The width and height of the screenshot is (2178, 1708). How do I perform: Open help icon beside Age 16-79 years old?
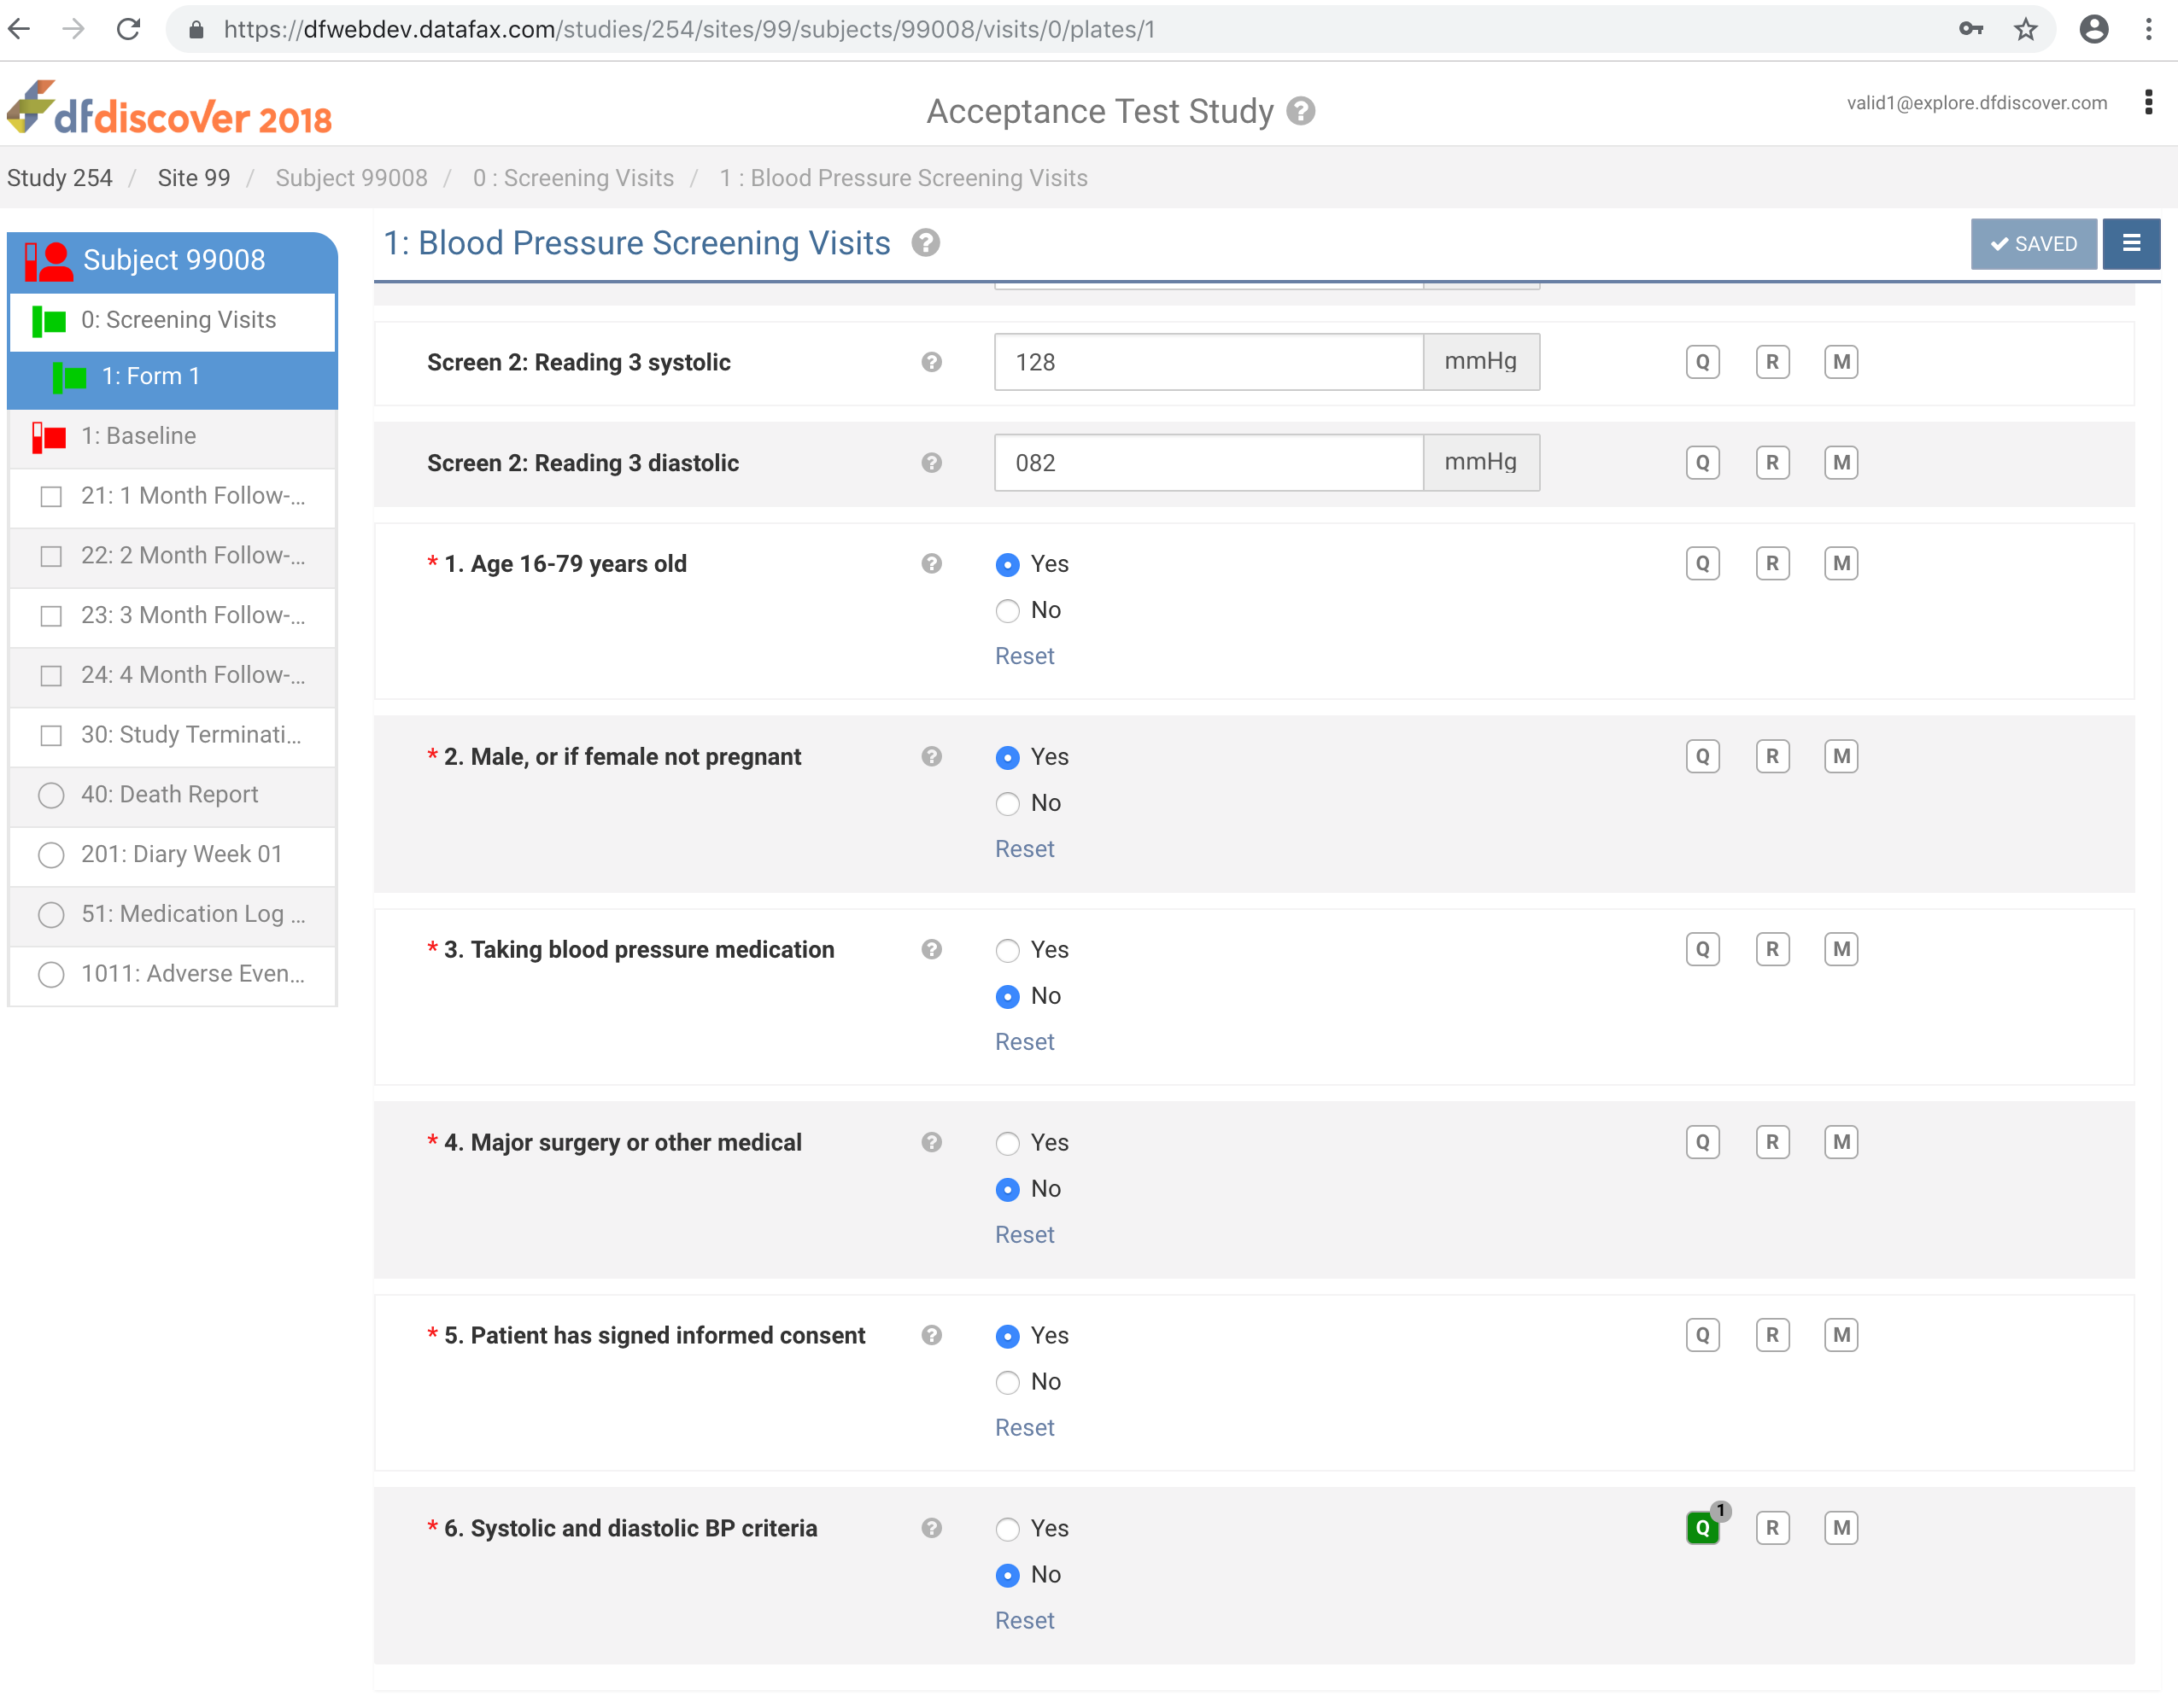point(932,564)
